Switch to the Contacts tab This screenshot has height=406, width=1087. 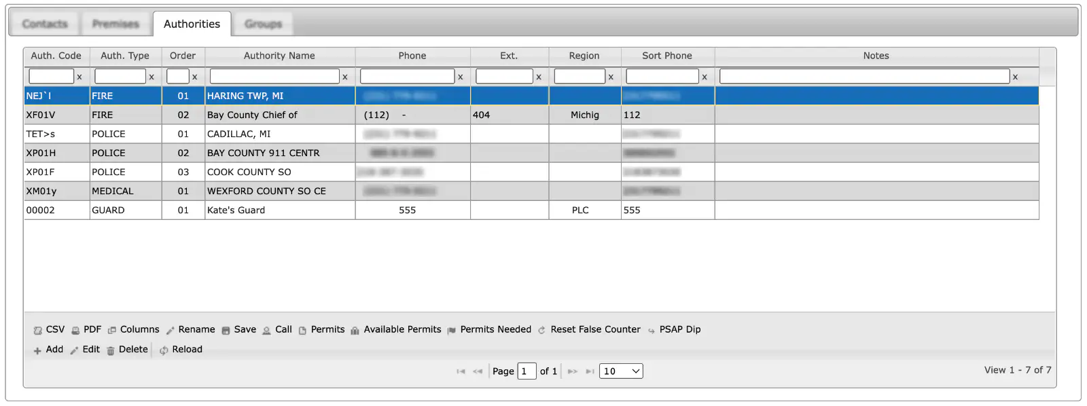coord(45,24)
